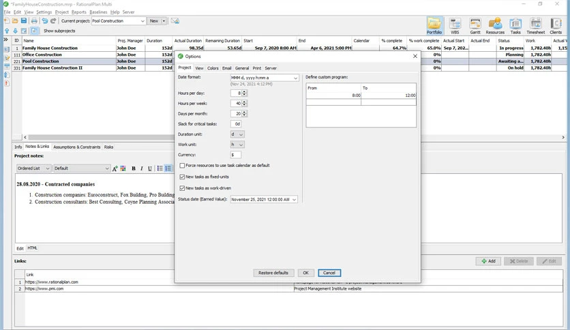Open the Work unit dropdown

pos(237,145)
